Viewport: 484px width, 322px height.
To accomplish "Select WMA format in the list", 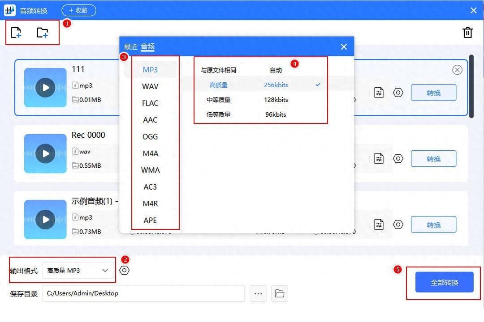I will point(150,170).
